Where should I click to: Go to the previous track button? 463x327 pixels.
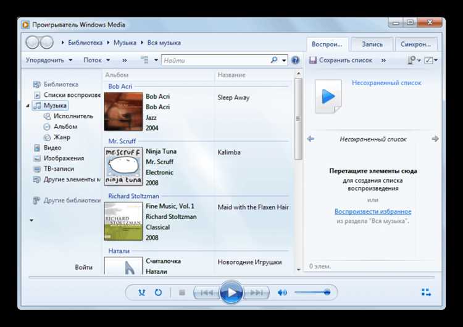point(207,292)
